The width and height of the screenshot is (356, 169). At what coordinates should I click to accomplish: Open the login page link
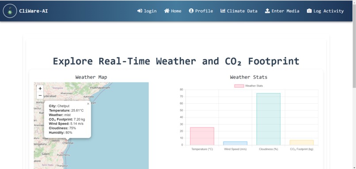click(147, 11)
